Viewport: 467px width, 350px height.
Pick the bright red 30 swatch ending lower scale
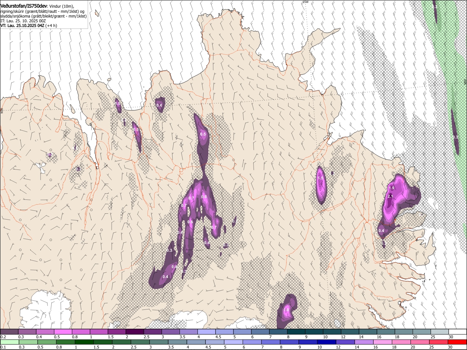458,342
